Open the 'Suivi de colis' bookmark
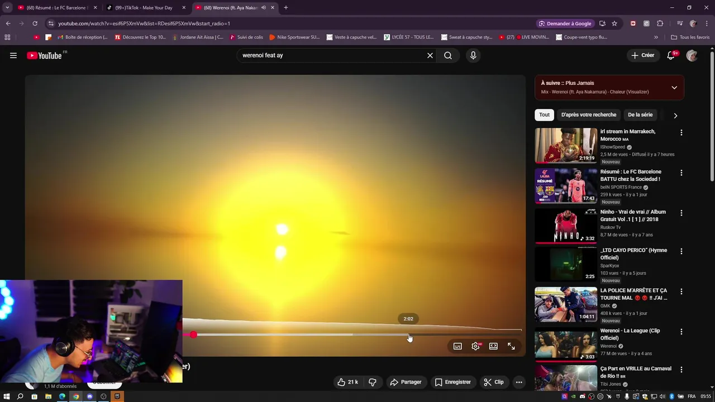This screenshot has height=402, width=715. (246, 37)
